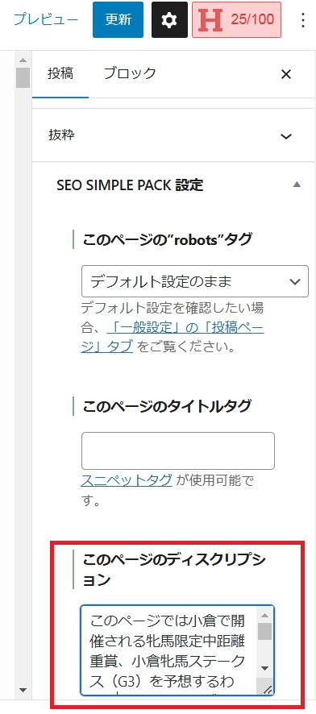
Task: Click the プレビュー link
Action: tap(45, 19)
